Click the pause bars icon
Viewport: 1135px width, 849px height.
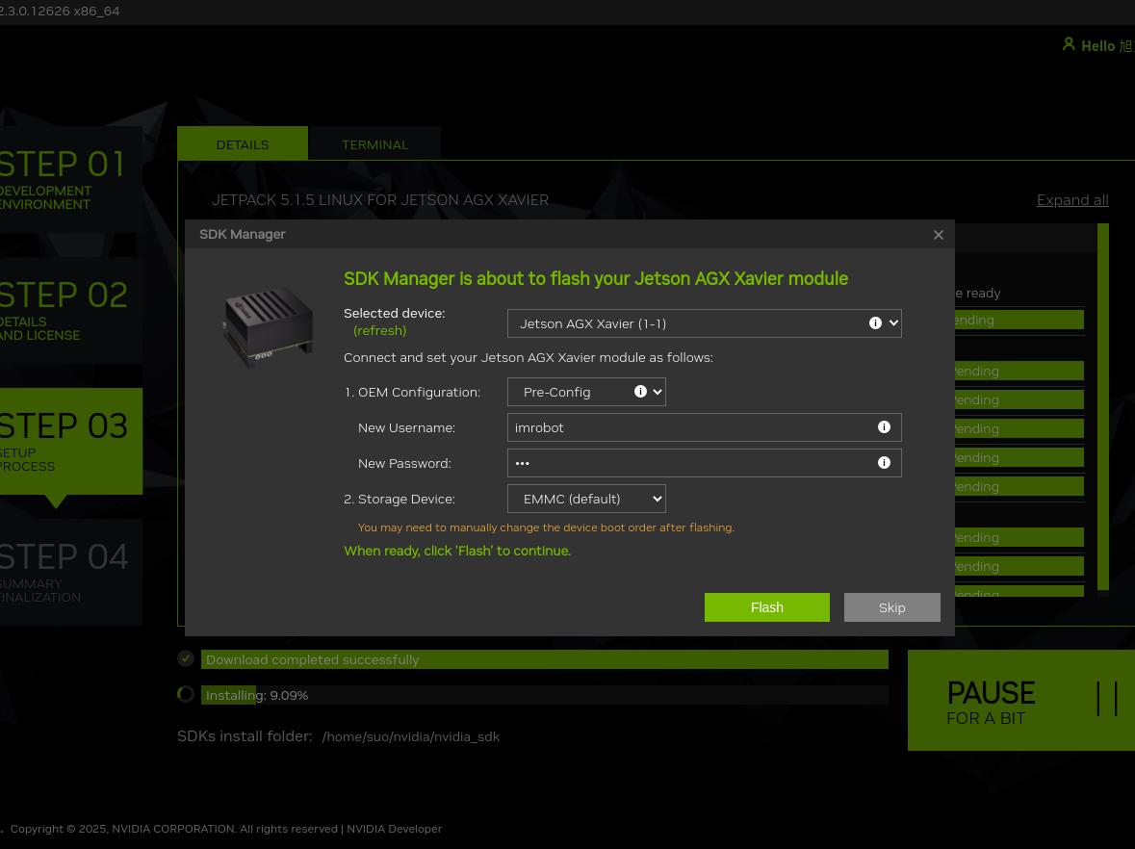point(1107,699)
